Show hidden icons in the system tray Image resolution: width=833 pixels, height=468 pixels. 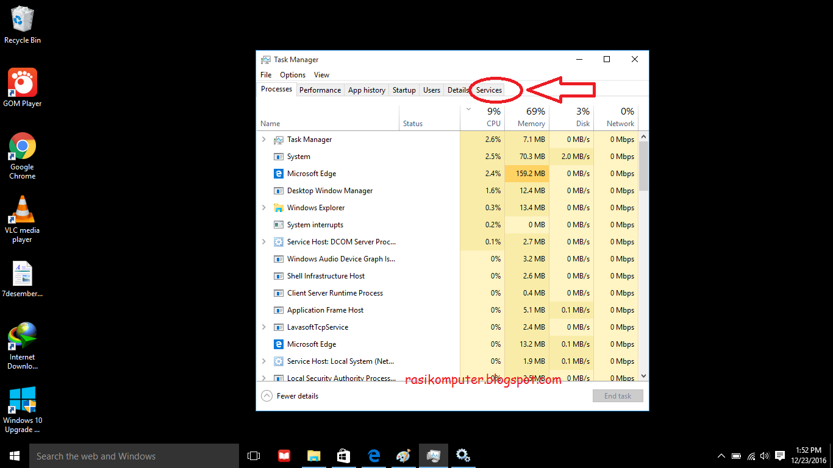(x=721, y=456)
